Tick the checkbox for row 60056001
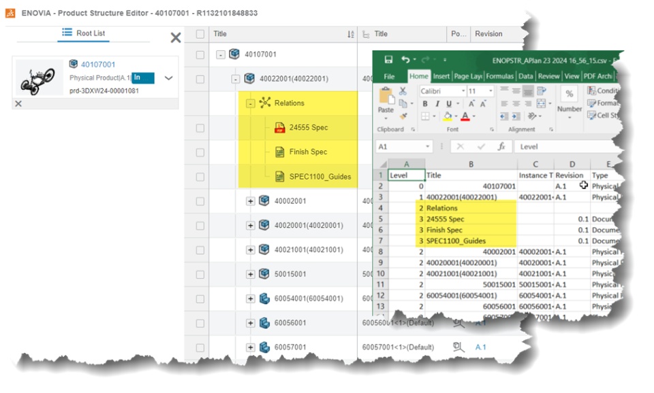The image size is (654, 393). (x=200, y=323)
